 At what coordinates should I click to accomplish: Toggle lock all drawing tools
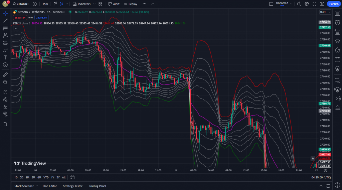tap(5, 107)
